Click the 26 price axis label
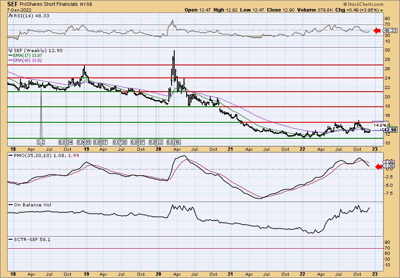The width and height of the screenshot is (400, 278). (387, 69)
